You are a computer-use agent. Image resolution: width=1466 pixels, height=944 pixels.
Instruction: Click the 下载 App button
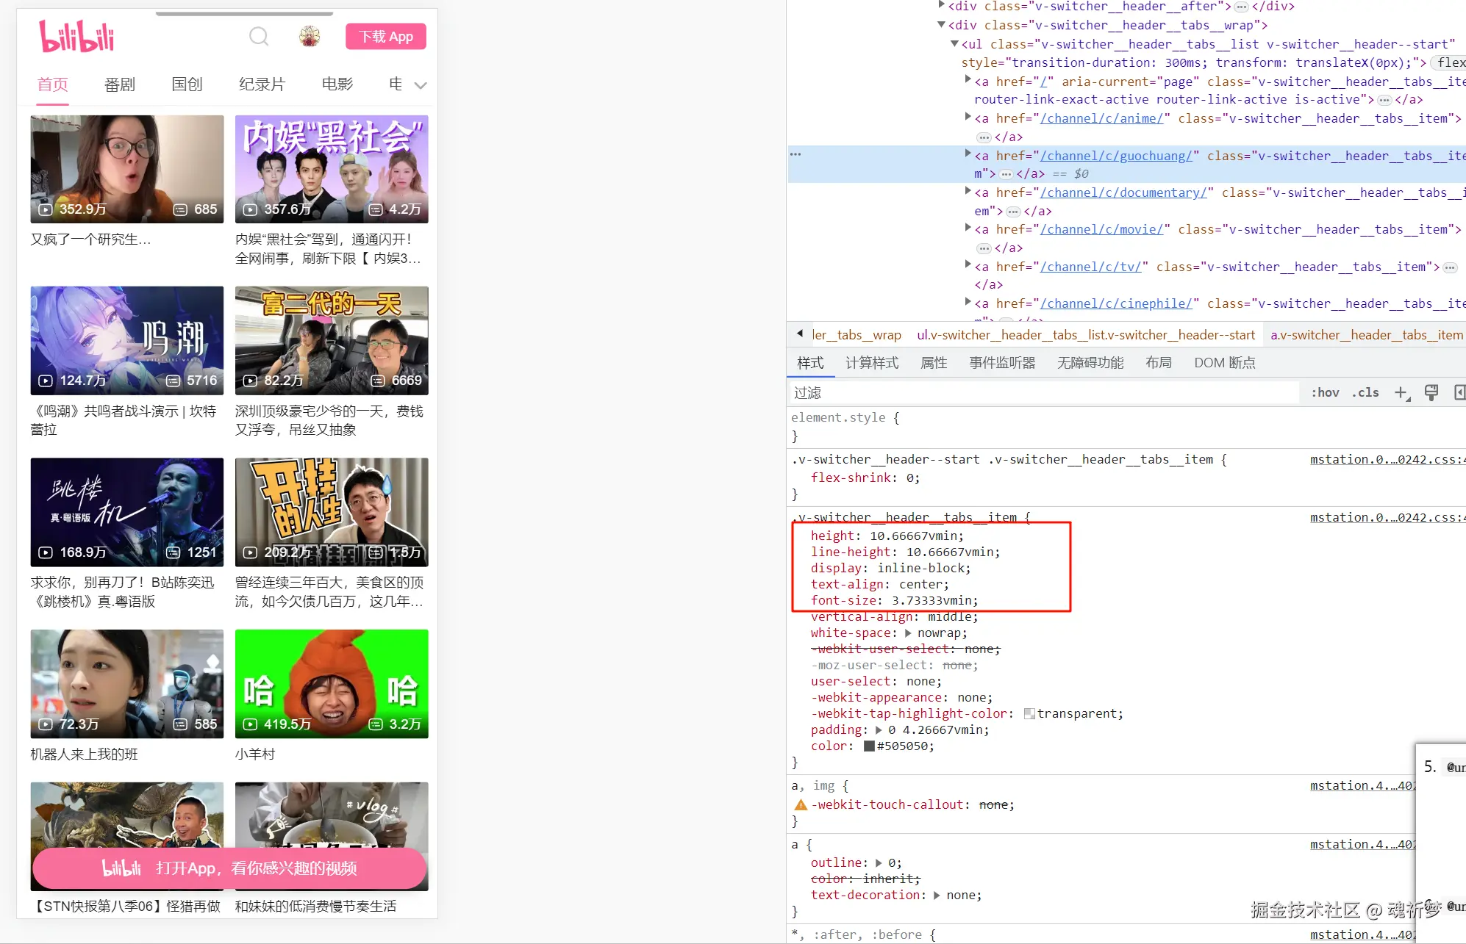385,36
